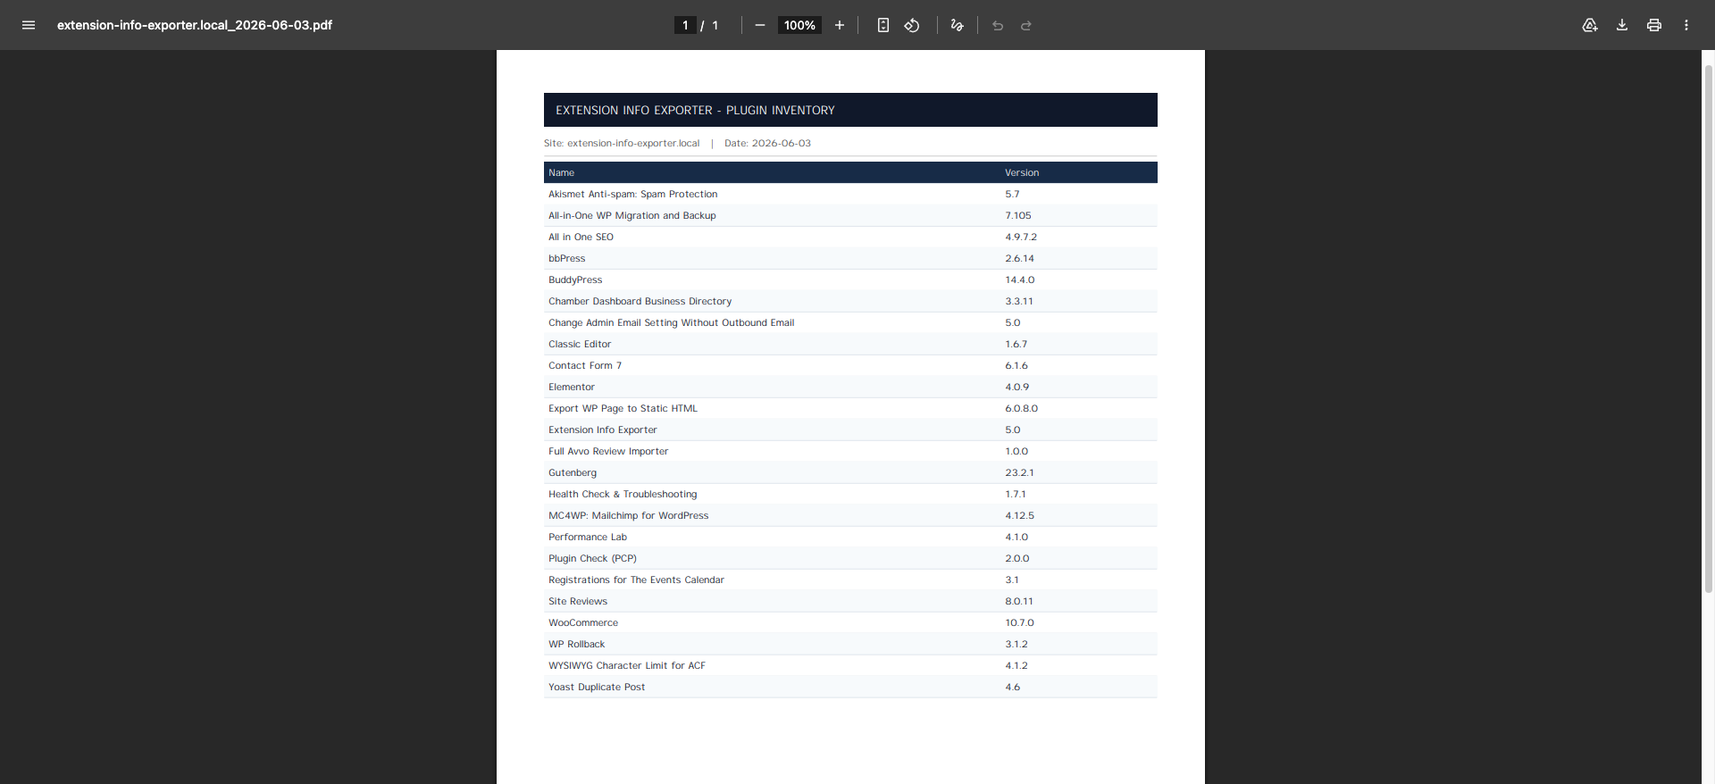Open the sidebar menu hamburger icon
The height and width of the screenshot is (784, 1715).
(x=29, y=25)
